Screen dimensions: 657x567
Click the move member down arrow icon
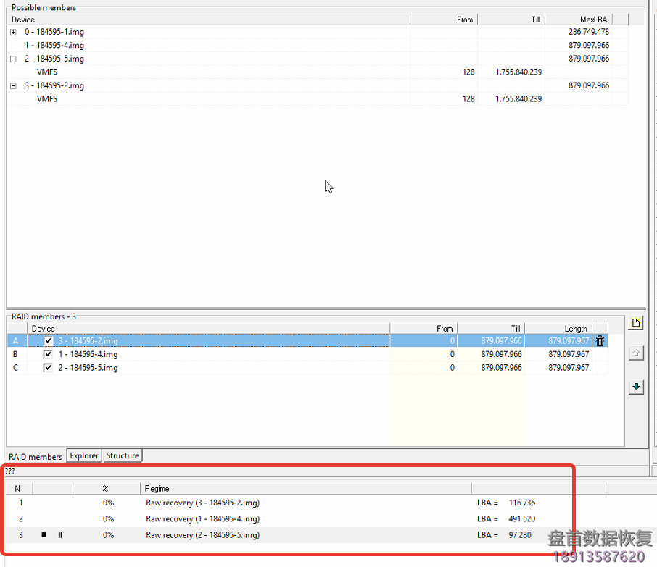pos(636,387)
